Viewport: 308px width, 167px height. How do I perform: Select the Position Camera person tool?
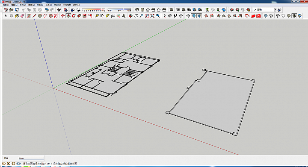[x=164, y=16]
